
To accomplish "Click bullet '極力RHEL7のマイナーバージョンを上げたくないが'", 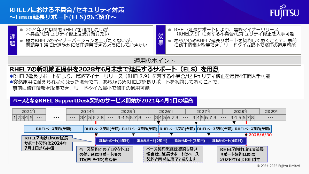I will click(86, 43).
